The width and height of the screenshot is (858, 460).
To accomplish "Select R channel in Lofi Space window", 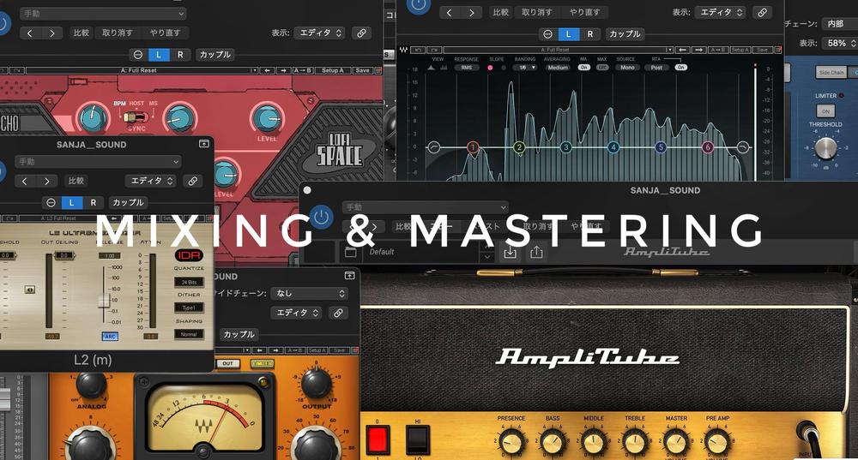I will click(180, 55).
